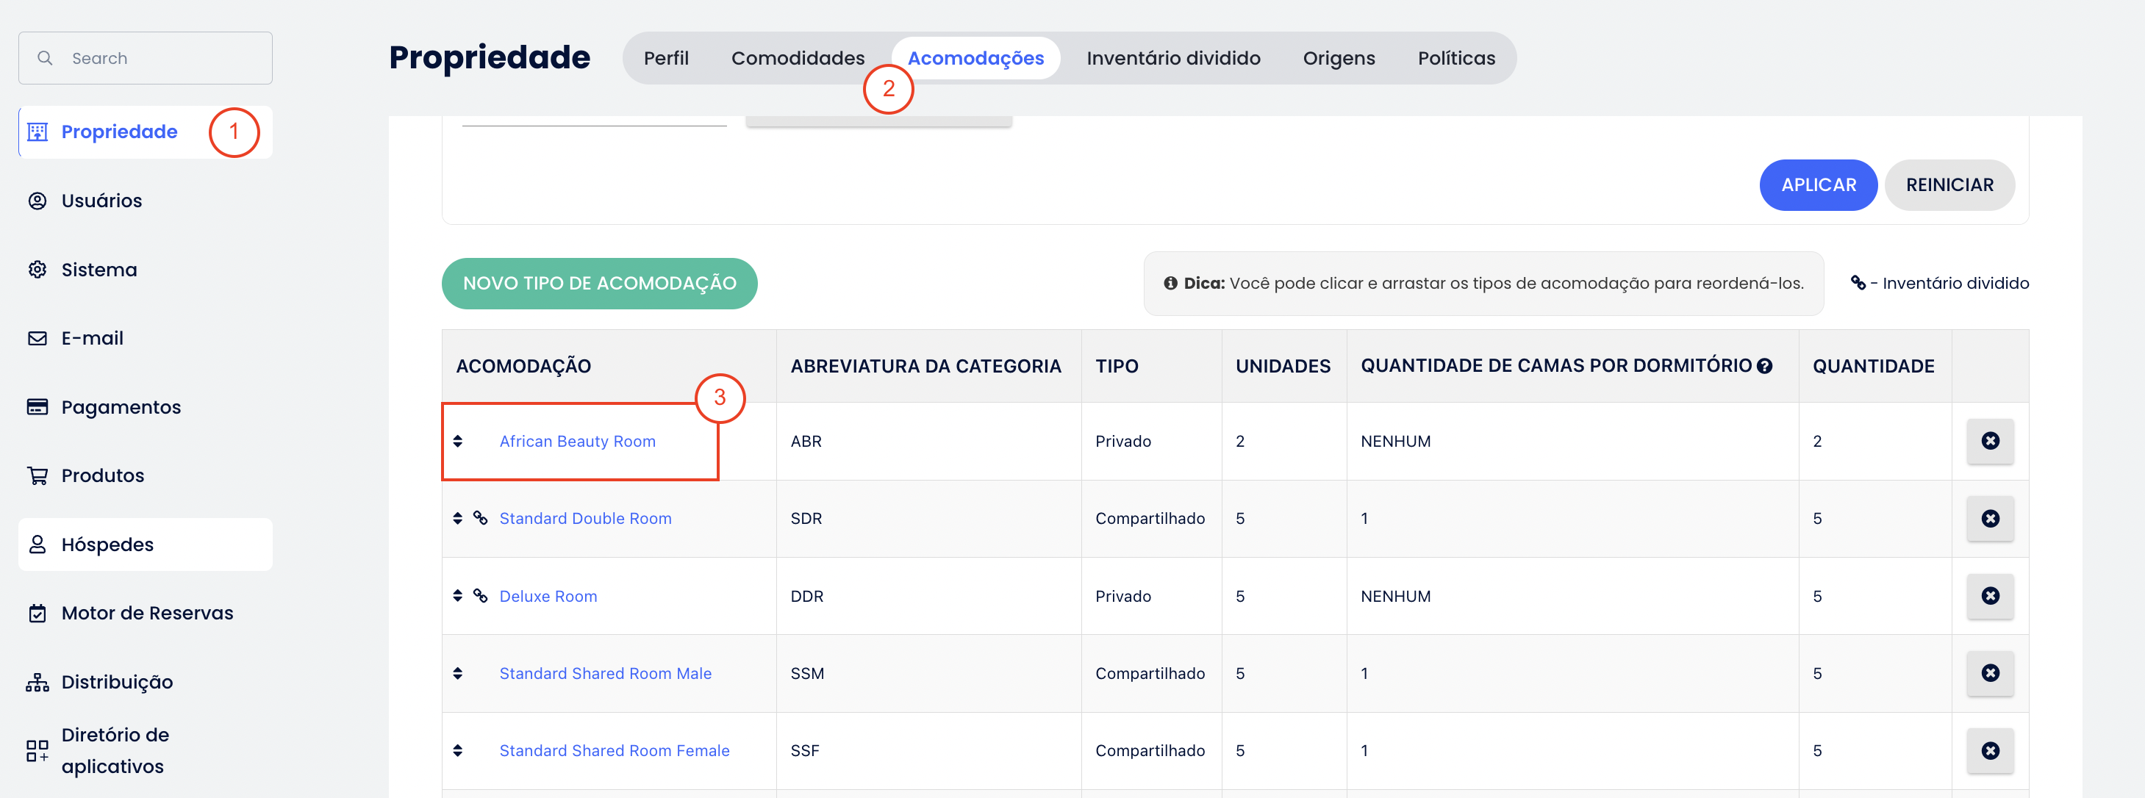Click reorder arrows for Standard Shared Room Female
The height and width of the screenshot is (798, 2145).
(x=457, y=750)
